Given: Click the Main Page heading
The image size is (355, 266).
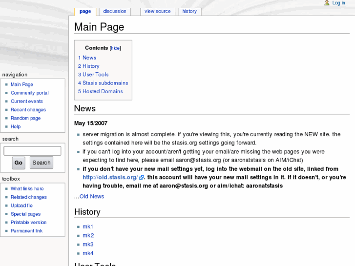Looking at the screenshot, I should [99, 27].
